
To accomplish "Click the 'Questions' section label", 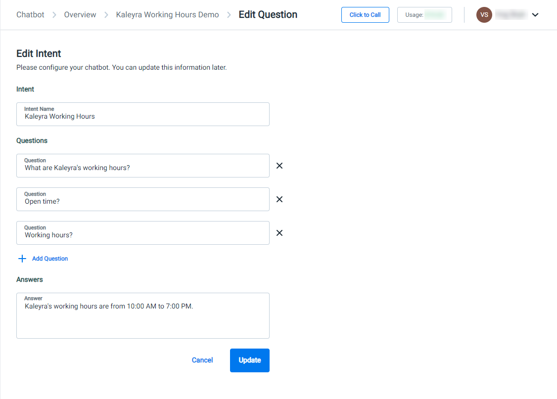I will tap(32, 140).
